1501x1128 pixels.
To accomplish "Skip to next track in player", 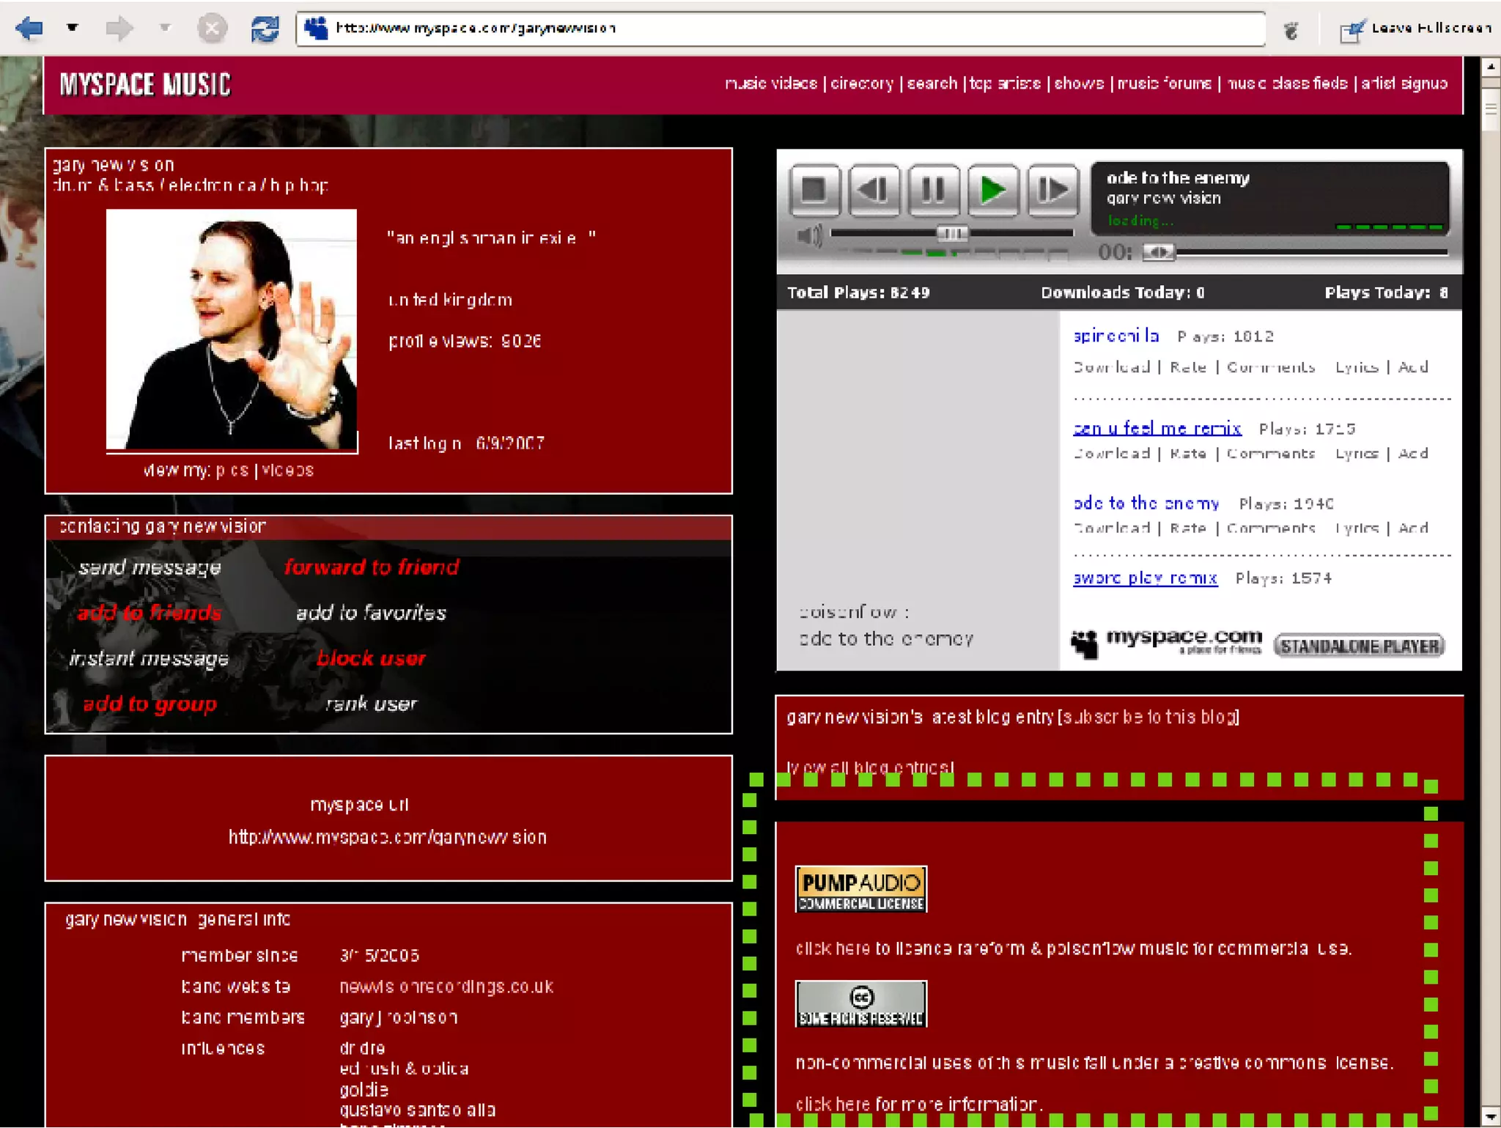I will (x=1052, y=191).
